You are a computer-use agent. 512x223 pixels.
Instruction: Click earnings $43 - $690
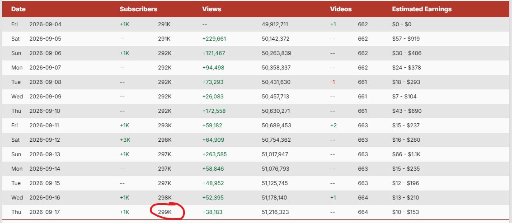click(407, 111)
